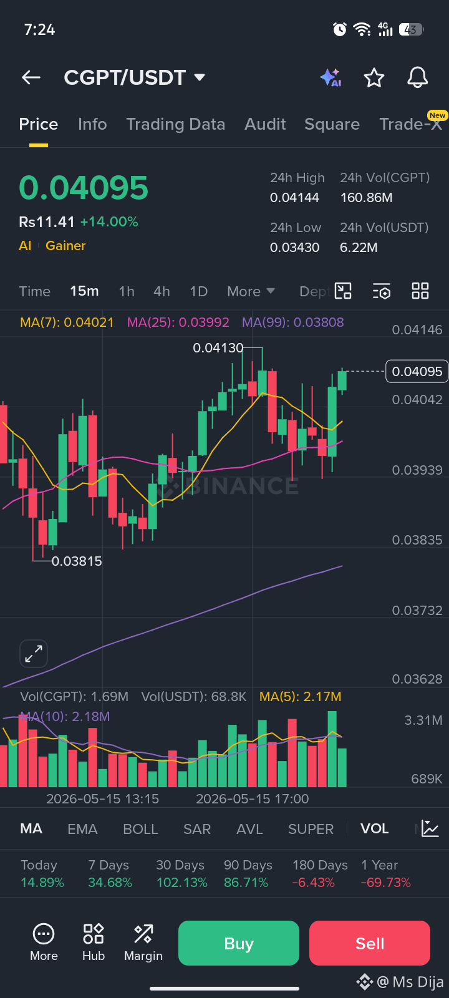Expand chart to fullscreen with arrows icon

(x=34, y=654)
